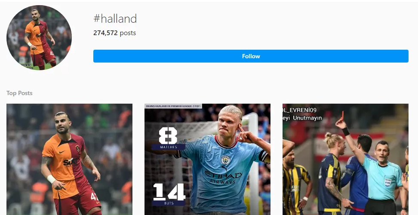
Task: Click the L_EVRENİ09 watermark text
Action: 300,110
